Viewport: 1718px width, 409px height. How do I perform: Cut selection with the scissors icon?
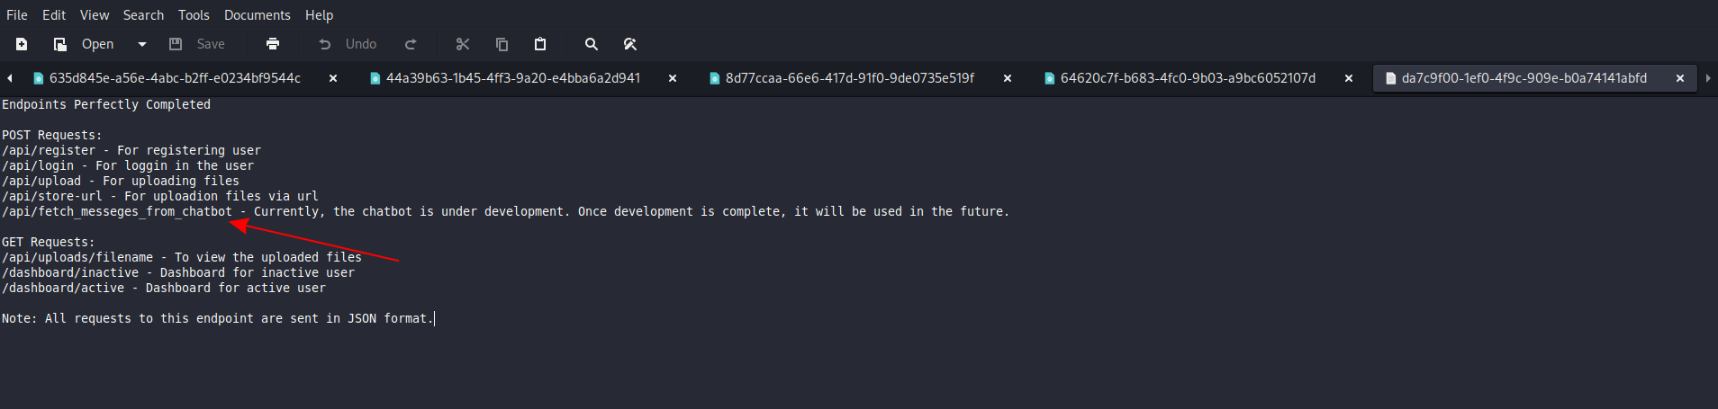(463, 44)
